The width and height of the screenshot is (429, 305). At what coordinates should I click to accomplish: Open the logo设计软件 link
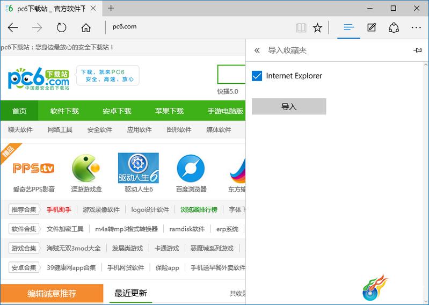point(150,209)
